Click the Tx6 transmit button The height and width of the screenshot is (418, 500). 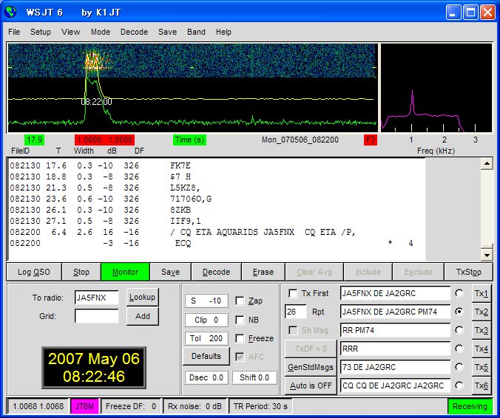coord(481,386)
